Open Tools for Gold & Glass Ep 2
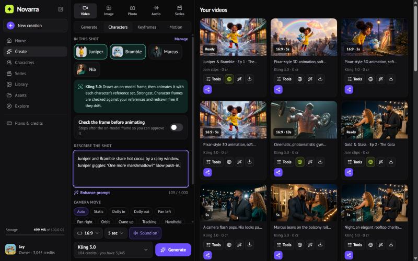The width and height of the screenshot is (418, 261). click(355, 162)
